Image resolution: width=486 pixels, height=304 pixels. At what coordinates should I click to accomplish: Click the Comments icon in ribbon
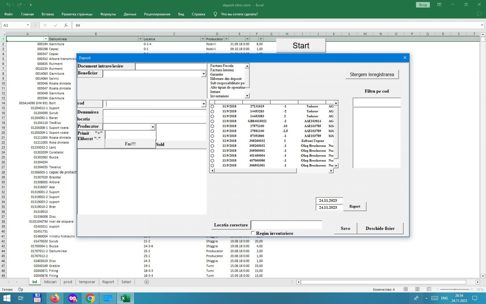479,14
